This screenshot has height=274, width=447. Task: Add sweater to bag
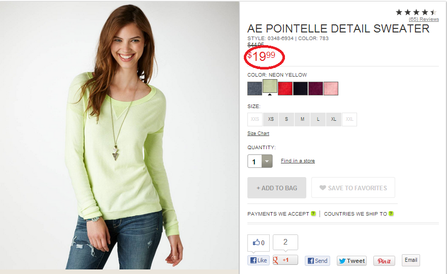(277, 188)
